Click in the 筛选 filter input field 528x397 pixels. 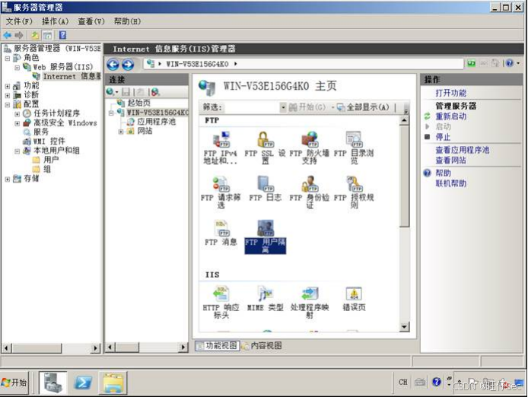pos(251,107)
